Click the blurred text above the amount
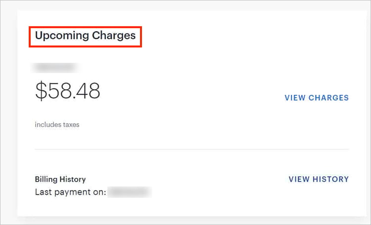The width and height of the screenshot is (371, 225). tap(53, 66)
